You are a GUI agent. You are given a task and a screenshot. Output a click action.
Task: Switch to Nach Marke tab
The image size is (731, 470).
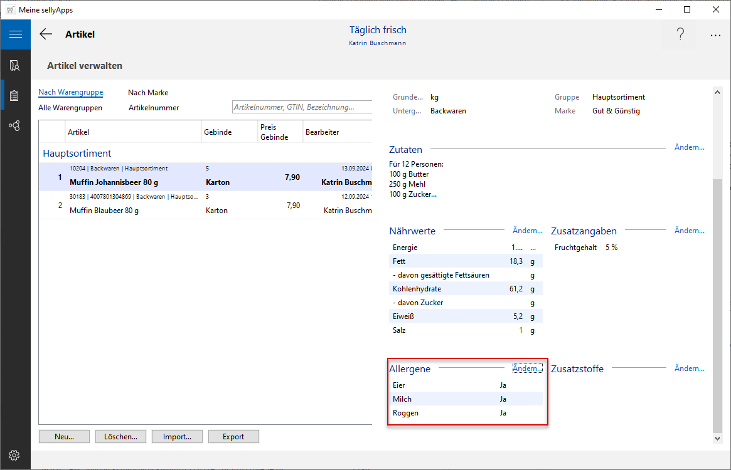[148, 93]
